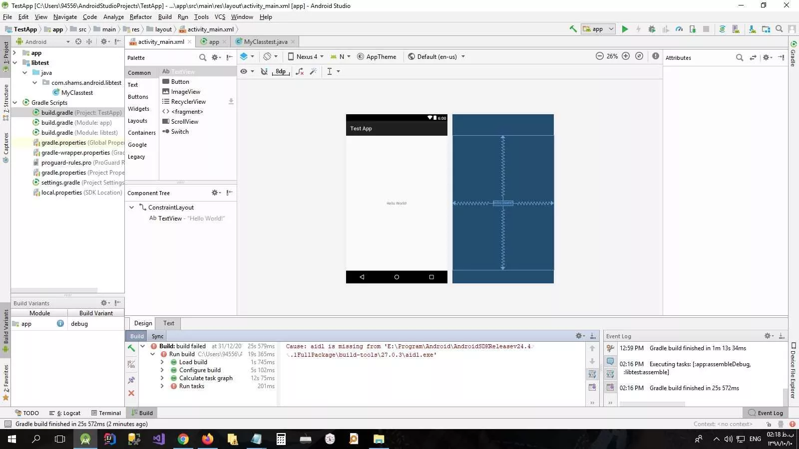799x449 pixels.
Task: Open the API version N dropdown
Action: 341,56
